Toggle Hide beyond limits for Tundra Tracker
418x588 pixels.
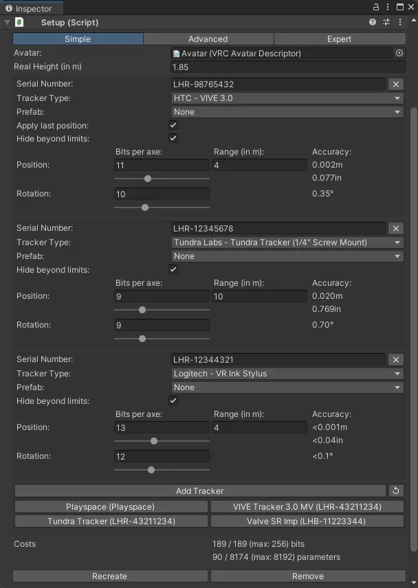[x=173, y=269]
